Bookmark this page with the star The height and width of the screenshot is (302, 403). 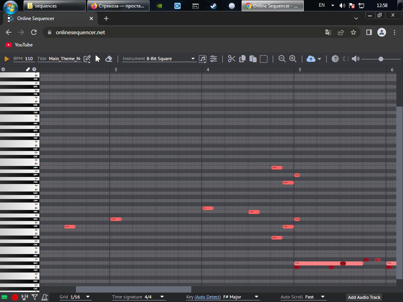click(x=353, y=32)
